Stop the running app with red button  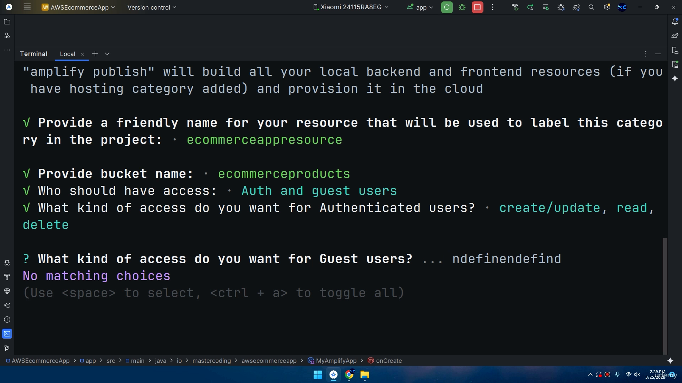pos(477,7)
